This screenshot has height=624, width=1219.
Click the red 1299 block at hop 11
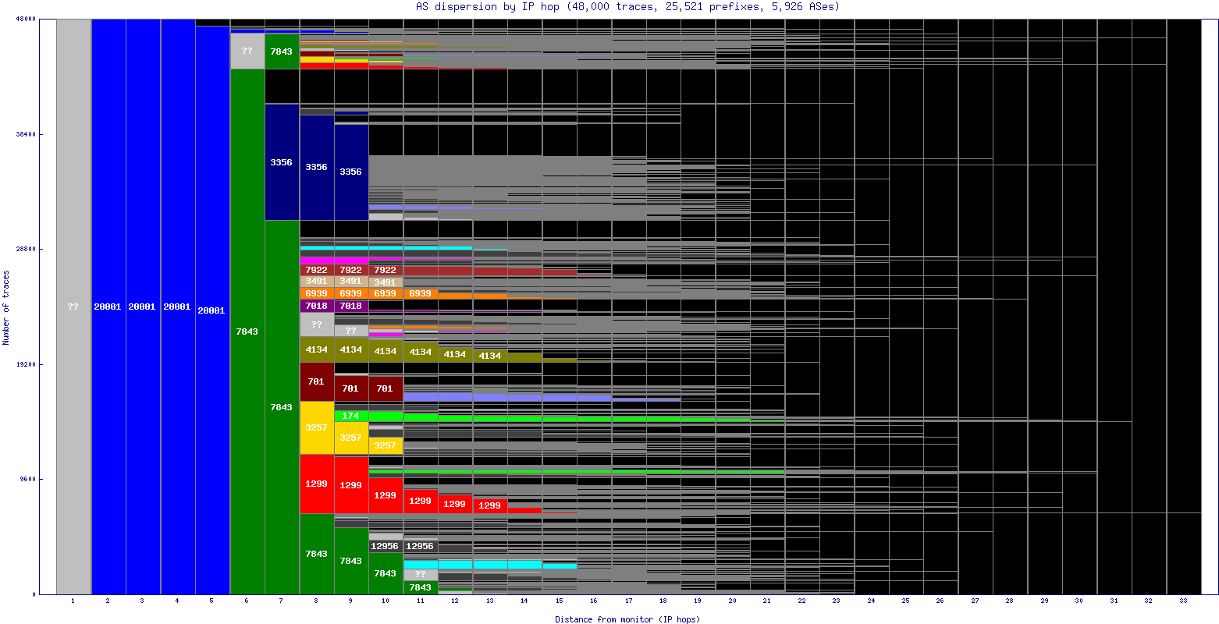pos(421,501)
